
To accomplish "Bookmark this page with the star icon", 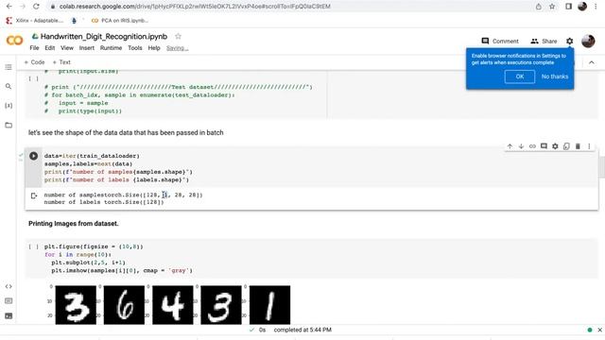I will [552, 7].
